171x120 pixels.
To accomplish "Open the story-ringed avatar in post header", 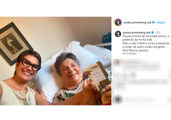I will (118, 22).
